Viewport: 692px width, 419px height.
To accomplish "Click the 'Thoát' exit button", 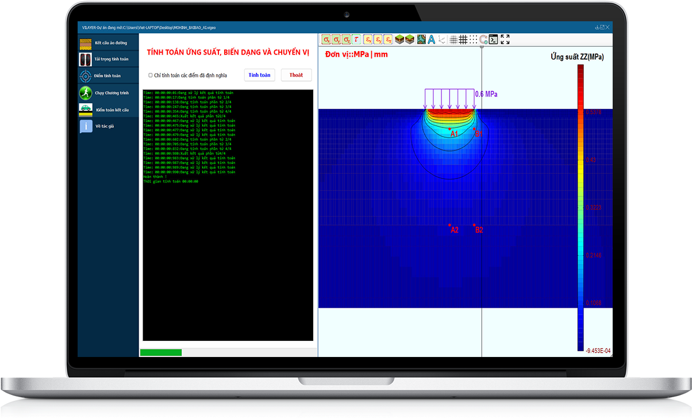I will tap(296, 75).
